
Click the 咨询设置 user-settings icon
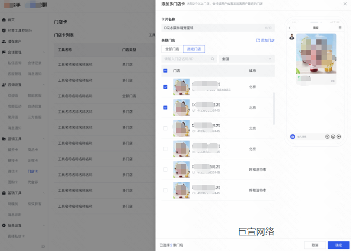(4, 85)
